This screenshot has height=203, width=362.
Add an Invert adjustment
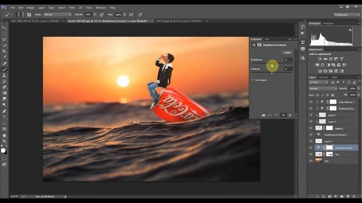[x=320, y=71]
